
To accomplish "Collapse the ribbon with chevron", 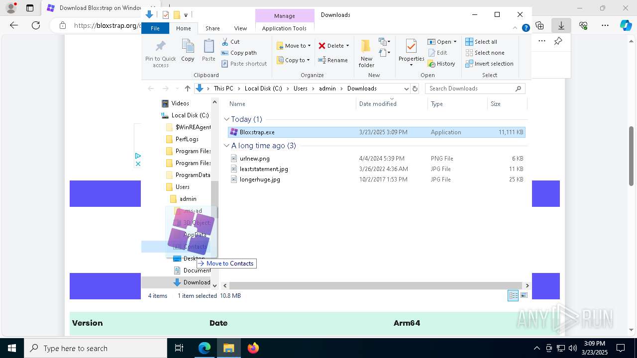I will 515,28.
